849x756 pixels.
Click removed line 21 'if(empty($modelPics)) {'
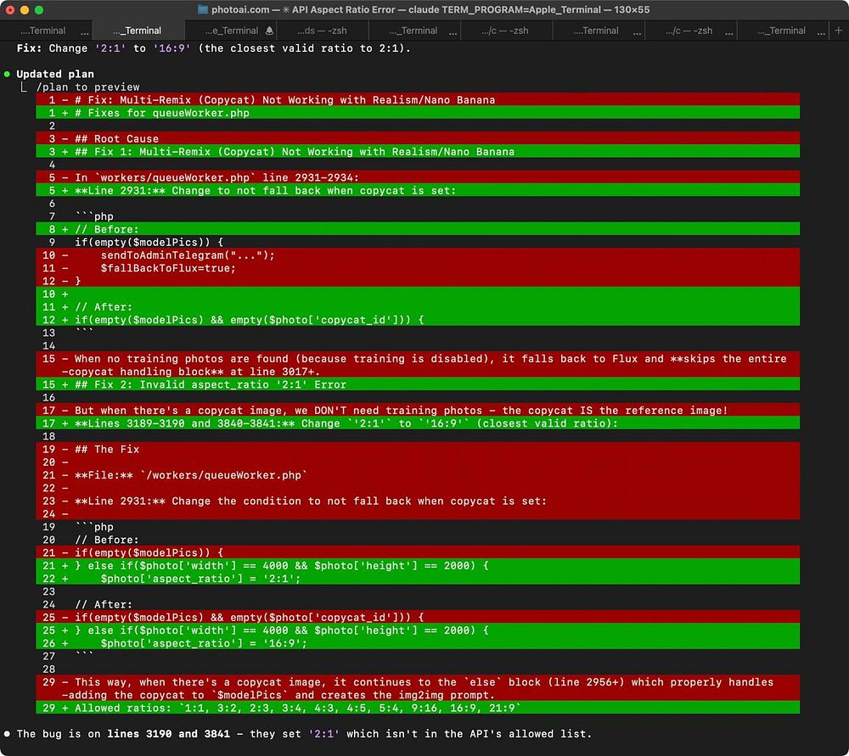pyautogui.click(x=418, y=552)
